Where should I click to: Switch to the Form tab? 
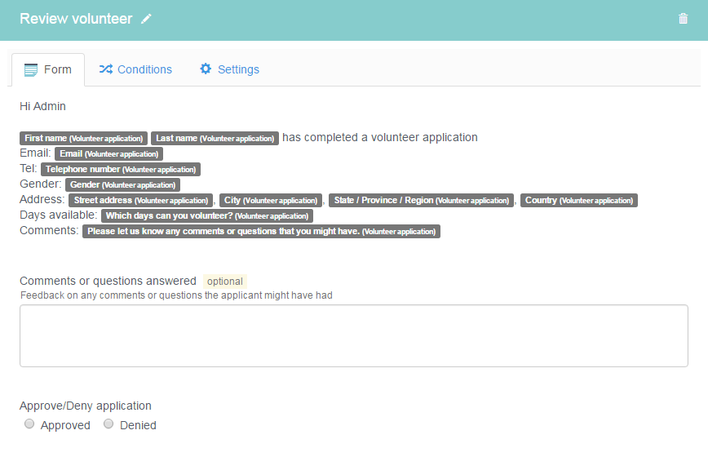(x=48, y=69)
